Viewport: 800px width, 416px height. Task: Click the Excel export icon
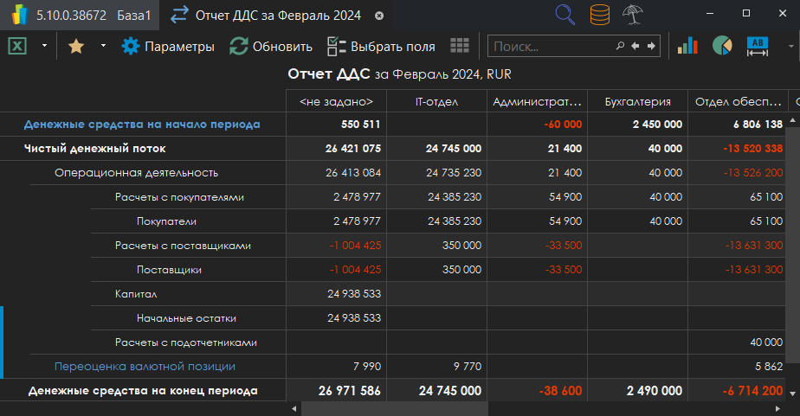[x=16, y=47]
